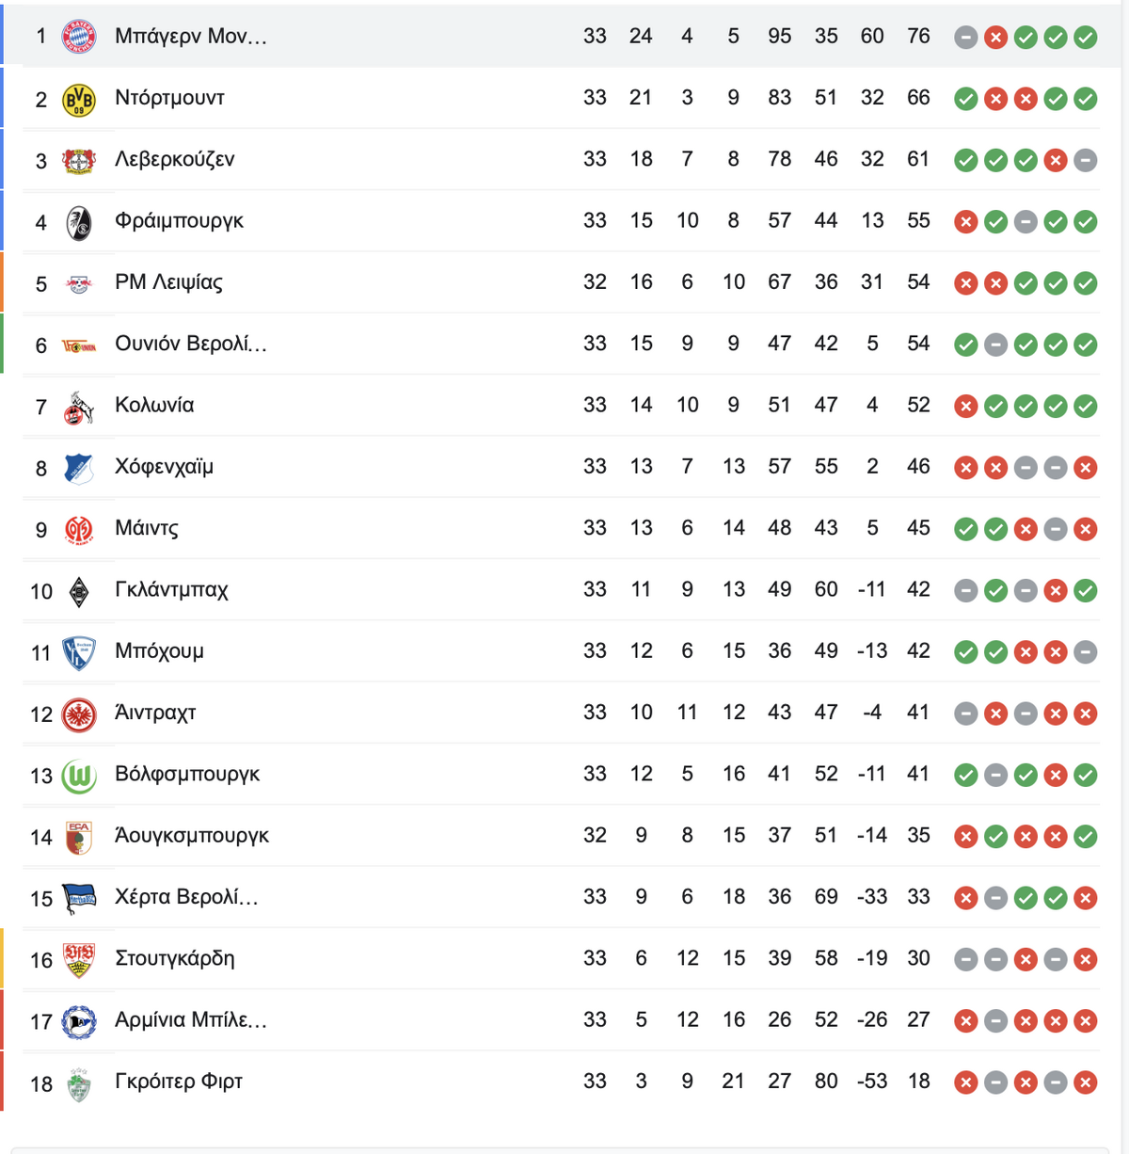Screen dimensions: 1129x1154
Task: Click Bayern's most recent win indicator
Action: coord(1086,38)
